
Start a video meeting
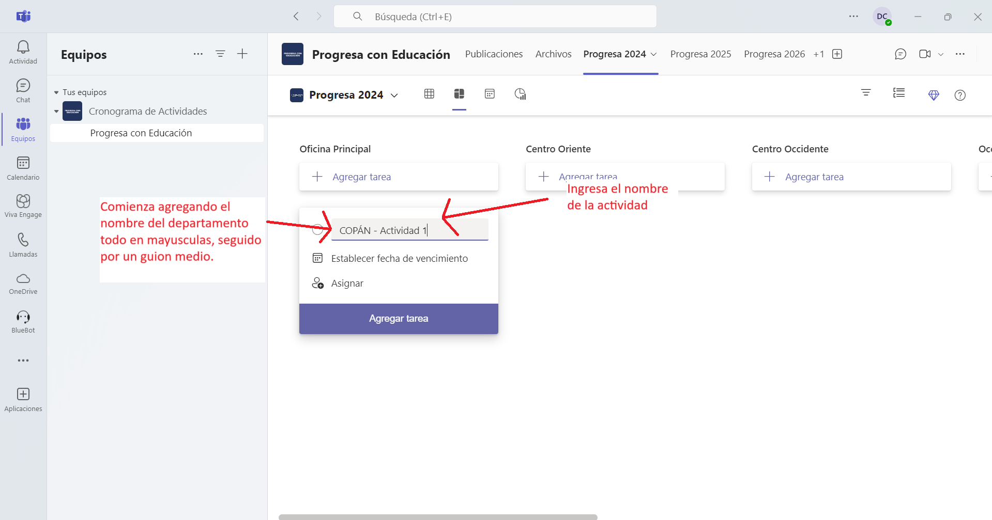pos(925,54)
